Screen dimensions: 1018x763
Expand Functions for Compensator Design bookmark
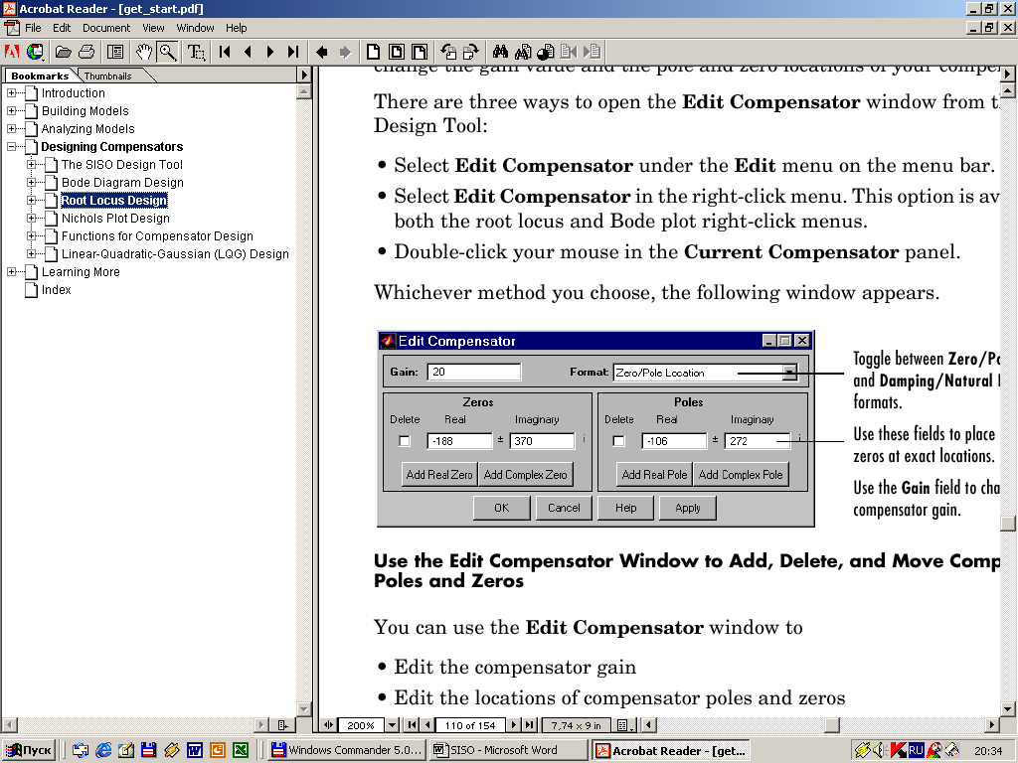pyautogui.click(x=31, y=236)
